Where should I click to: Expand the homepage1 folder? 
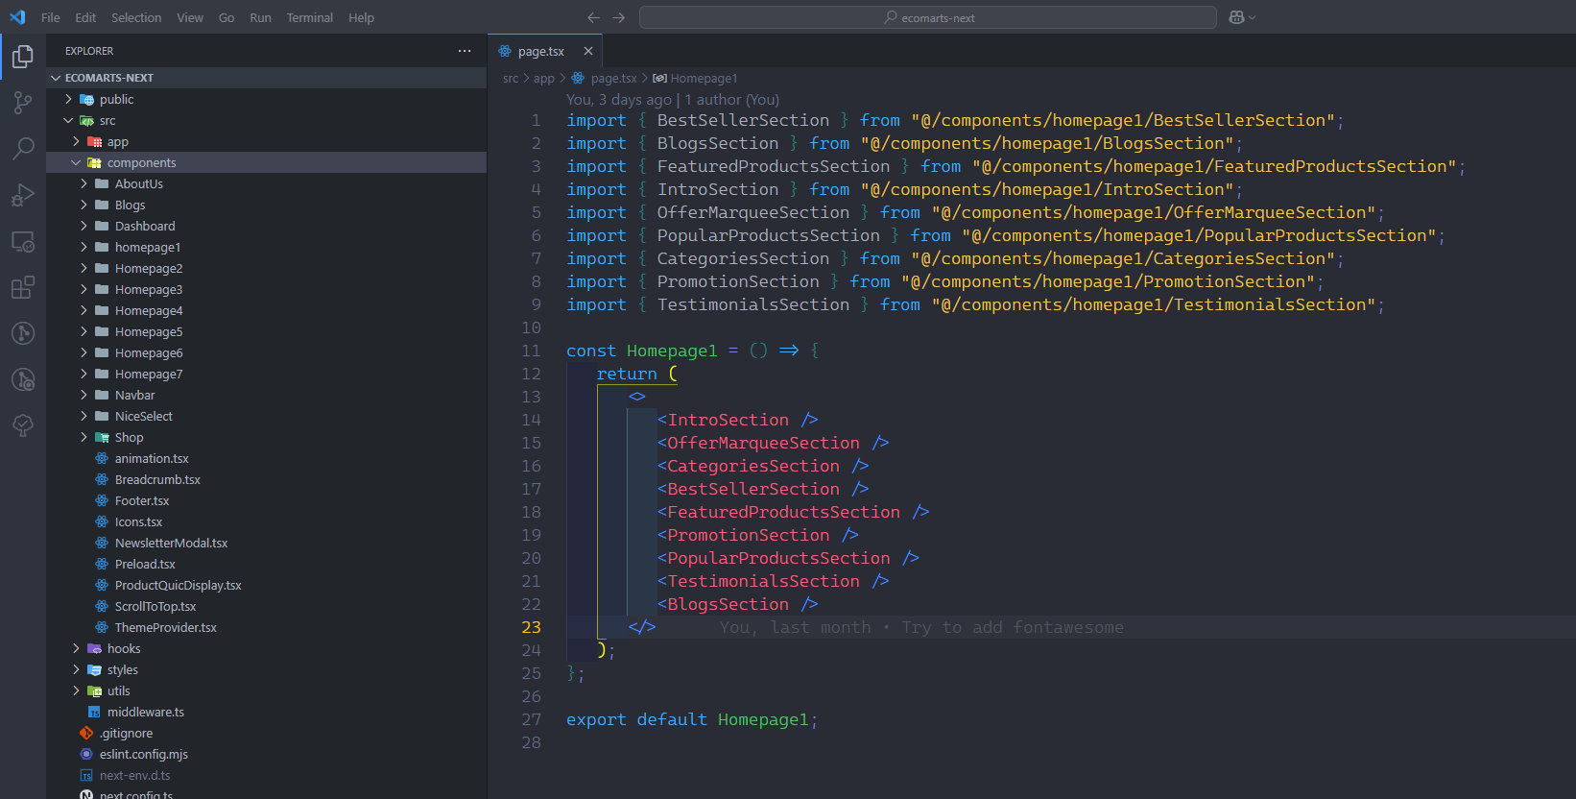coord(147,247)
